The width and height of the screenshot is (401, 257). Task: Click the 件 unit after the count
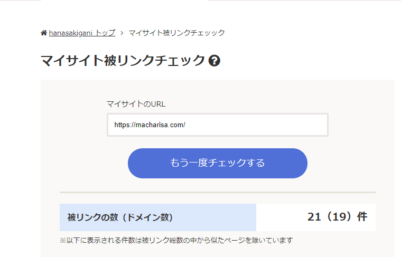362,217
